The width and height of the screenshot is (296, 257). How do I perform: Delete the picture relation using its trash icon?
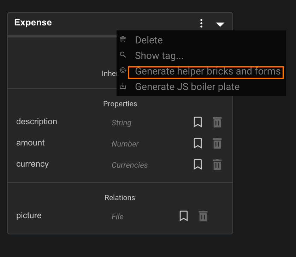point(202,215)
